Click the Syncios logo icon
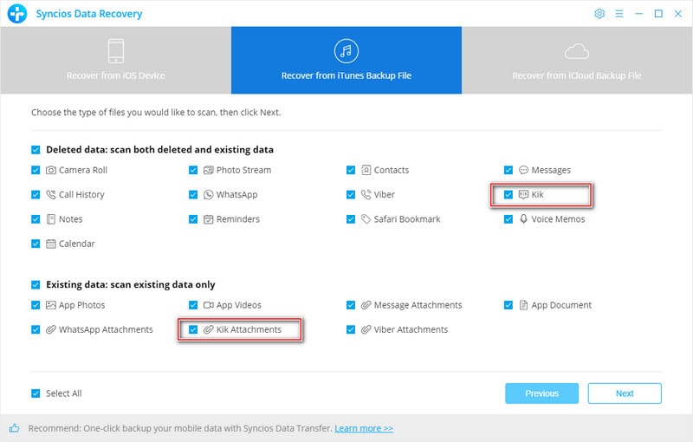Image resolution: width=693 pixels, height=442 pixels. 17,14
